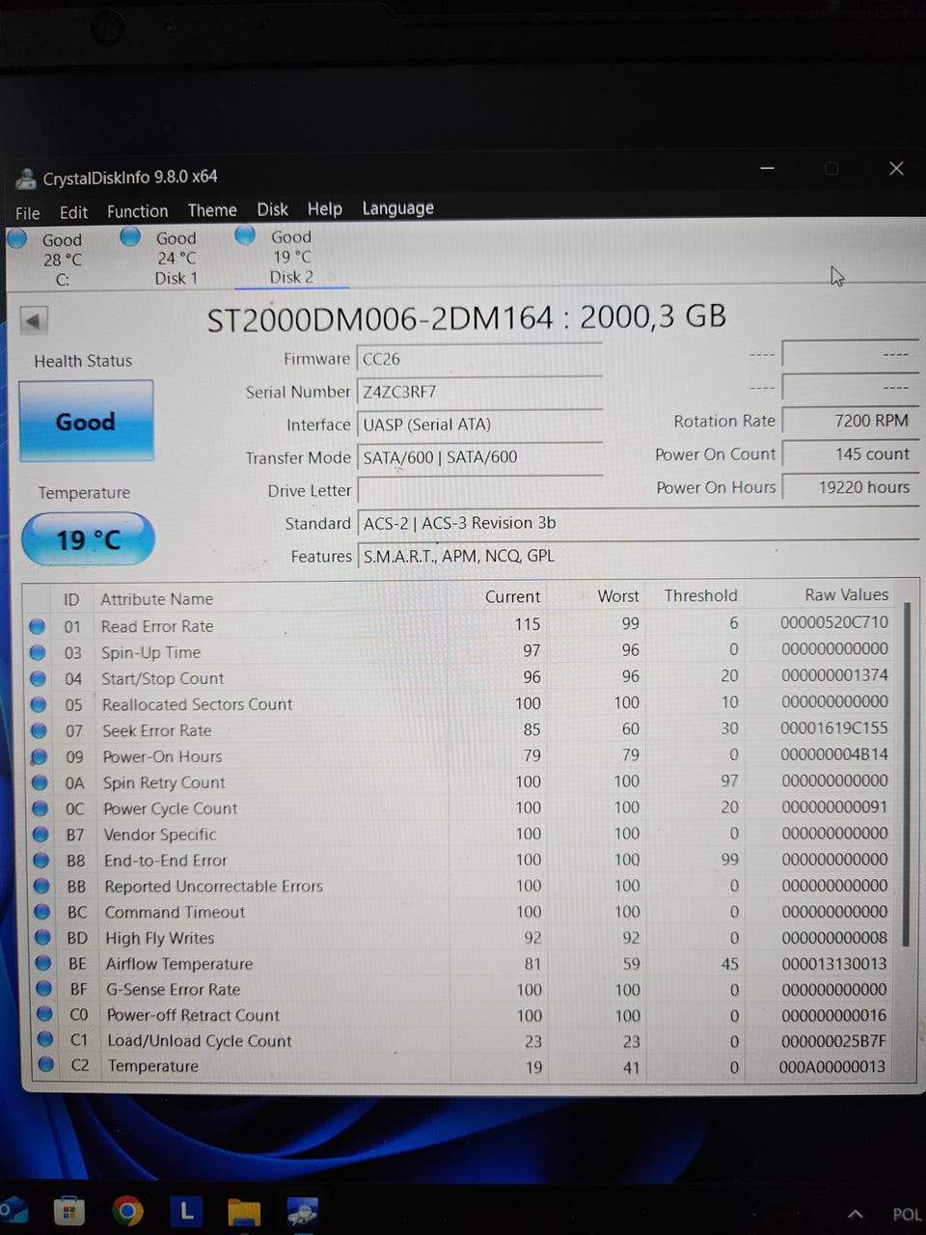The image size is (926, 1235).
Task: Click the previous disk arrow button
Action: point(34,320)
